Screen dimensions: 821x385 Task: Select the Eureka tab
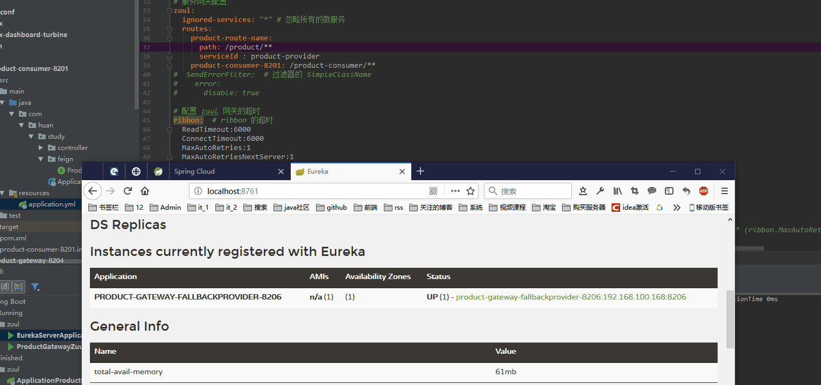tap(351, 172)
